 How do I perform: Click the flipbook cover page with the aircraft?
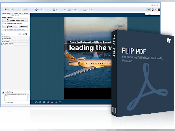pyautogui.click(x=87, y=58)
